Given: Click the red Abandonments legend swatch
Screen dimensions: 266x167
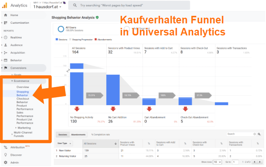Looking at the screenshot, I should click(96, 39).
